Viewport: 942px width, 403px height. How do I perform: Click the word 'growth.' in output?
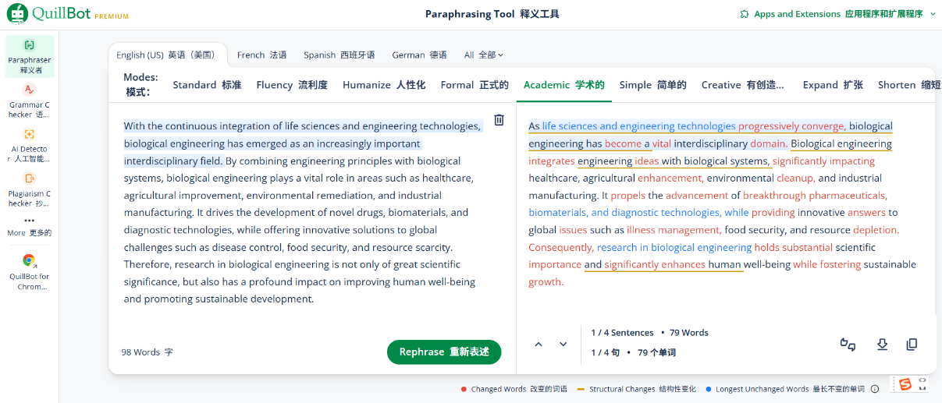546,281
